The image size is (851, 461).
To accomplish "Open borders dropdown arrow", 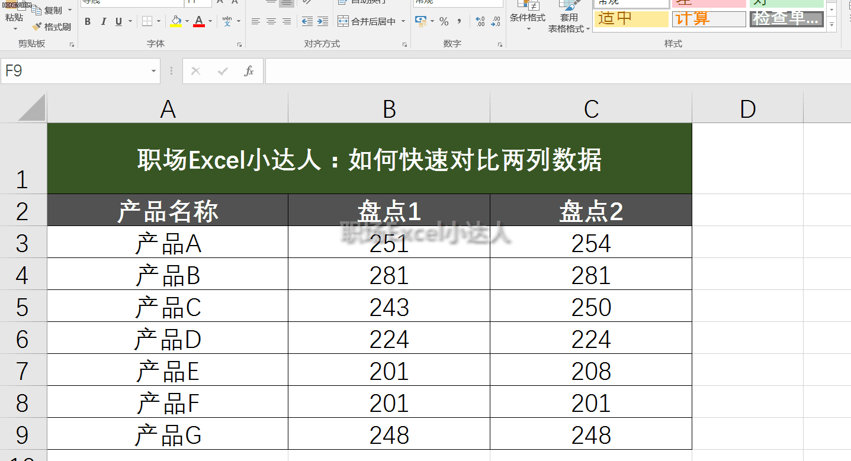I will [x=159, y=22].
